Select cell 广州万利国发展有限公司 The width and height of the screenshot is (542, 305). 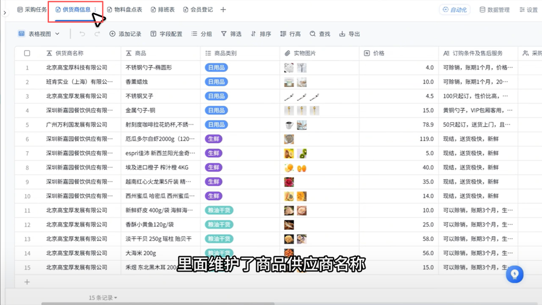pos(80,124)
